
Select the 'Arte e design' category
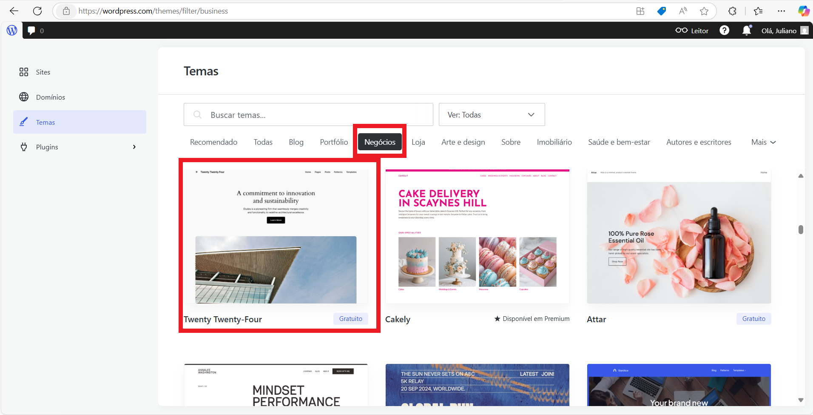click(463, 142)
